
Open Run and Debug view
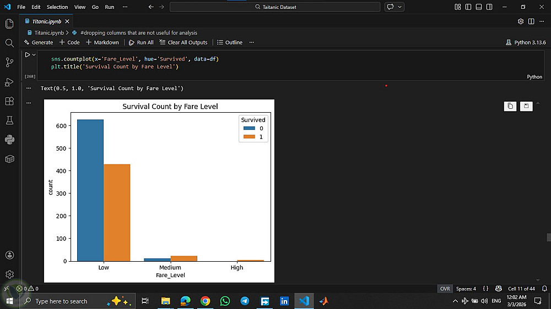pos(9,82)
